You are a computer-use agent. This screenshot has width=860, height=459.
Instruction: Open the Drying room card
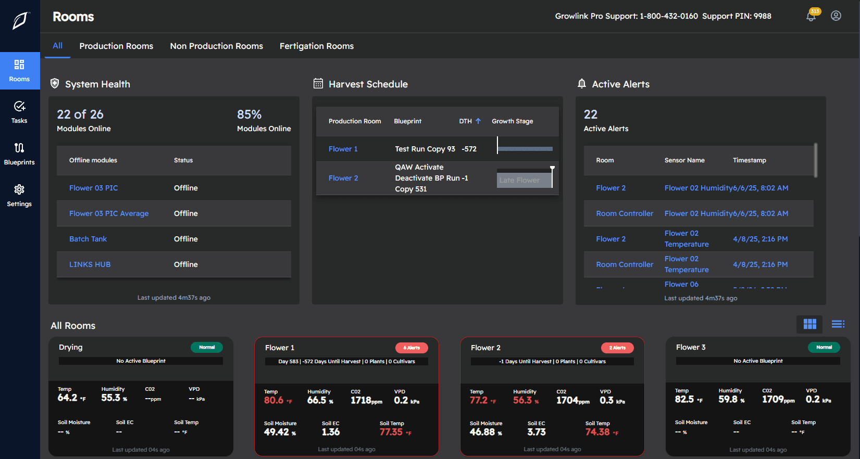[x=141, y=397]
